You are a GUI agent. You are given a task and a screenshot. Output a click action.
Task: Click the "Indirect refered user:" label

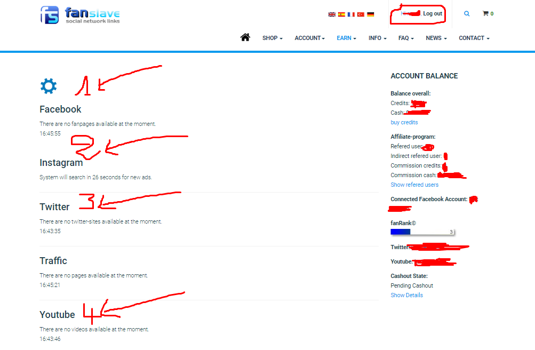[416, 156]
